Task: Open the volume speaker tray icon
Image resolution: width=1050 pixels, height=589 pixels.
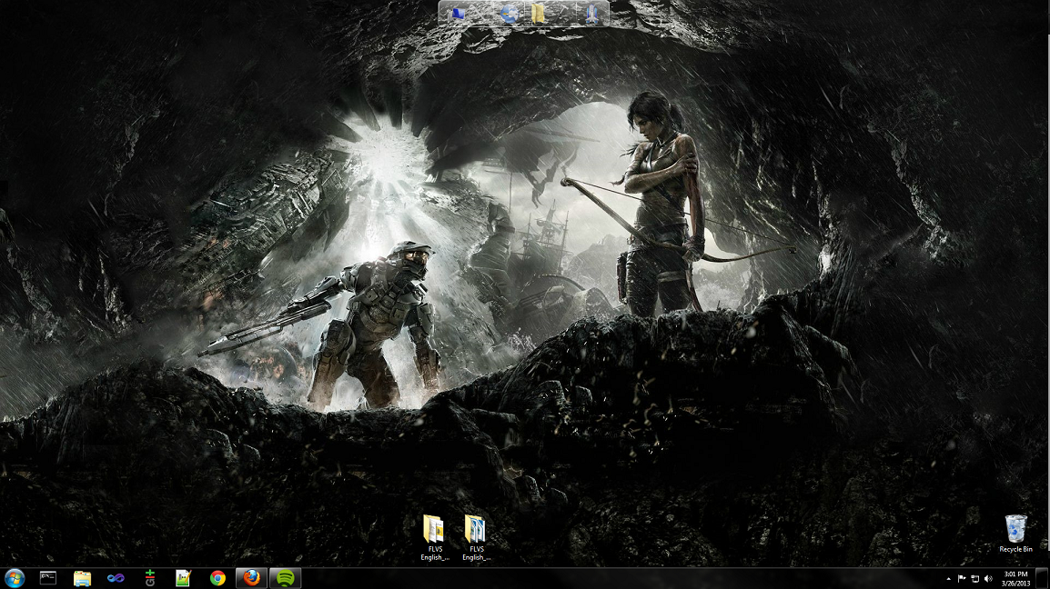Action: [988, 579]
